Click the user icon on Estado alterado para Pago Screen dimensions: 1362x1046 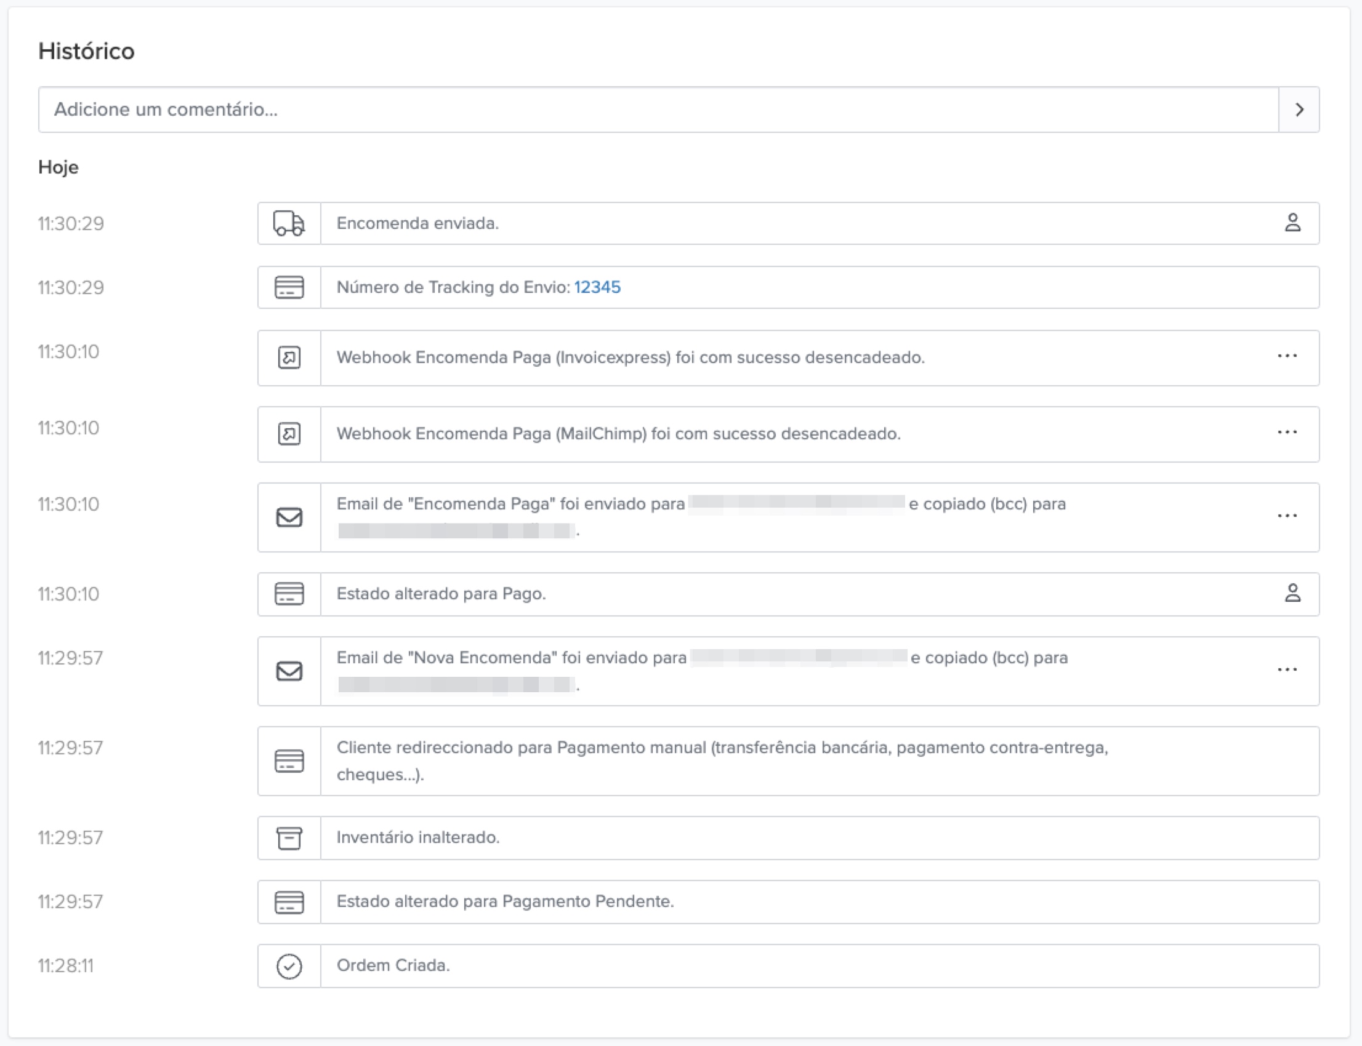[1293, 593]
